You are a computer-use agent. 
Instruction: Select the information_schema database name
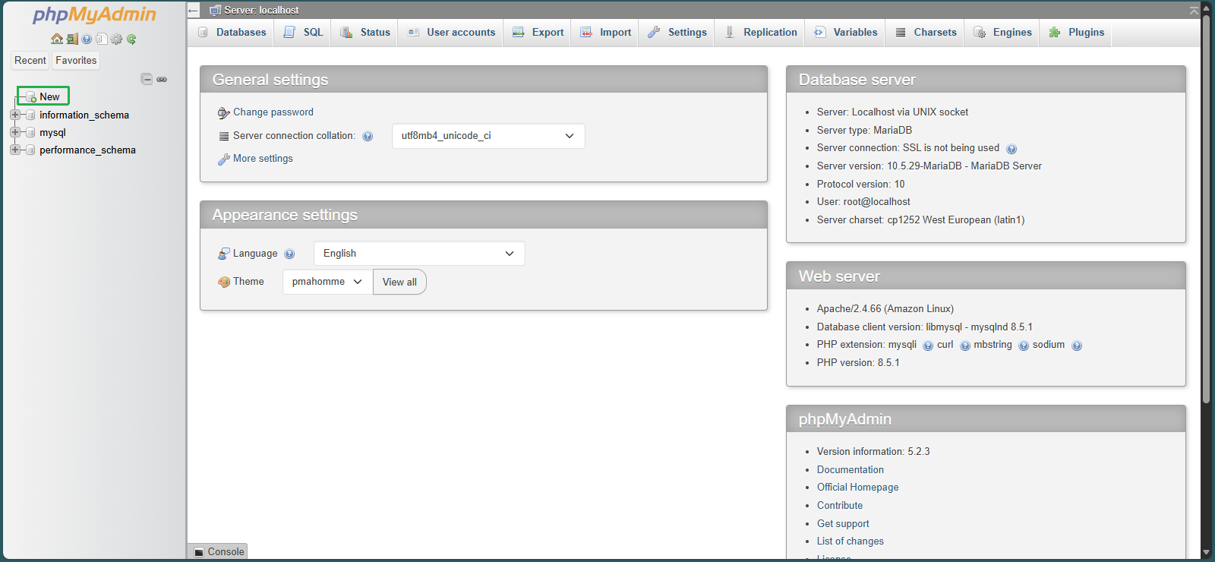tap(84, 115)
